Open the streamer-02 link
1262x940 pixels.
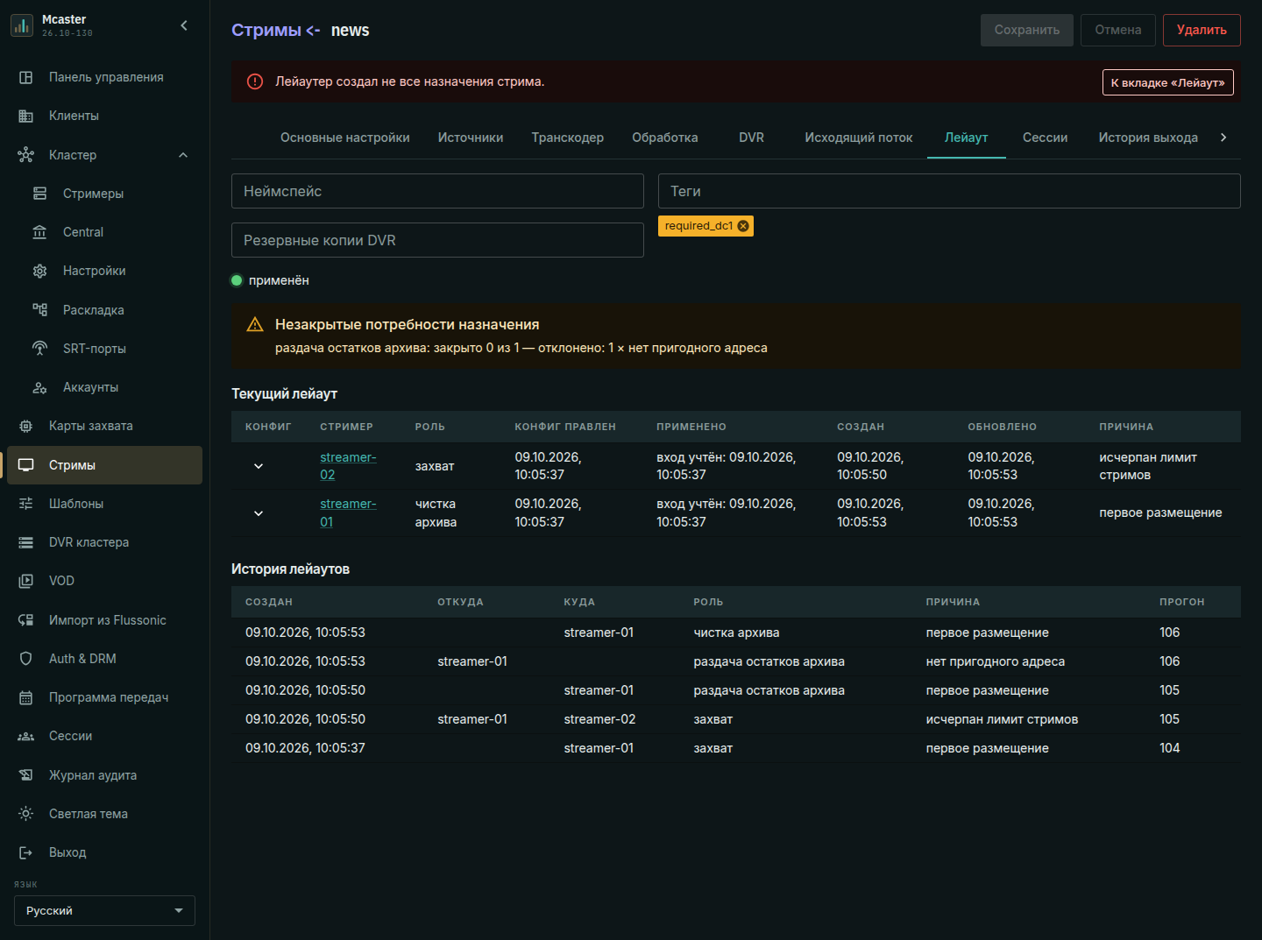348,466
